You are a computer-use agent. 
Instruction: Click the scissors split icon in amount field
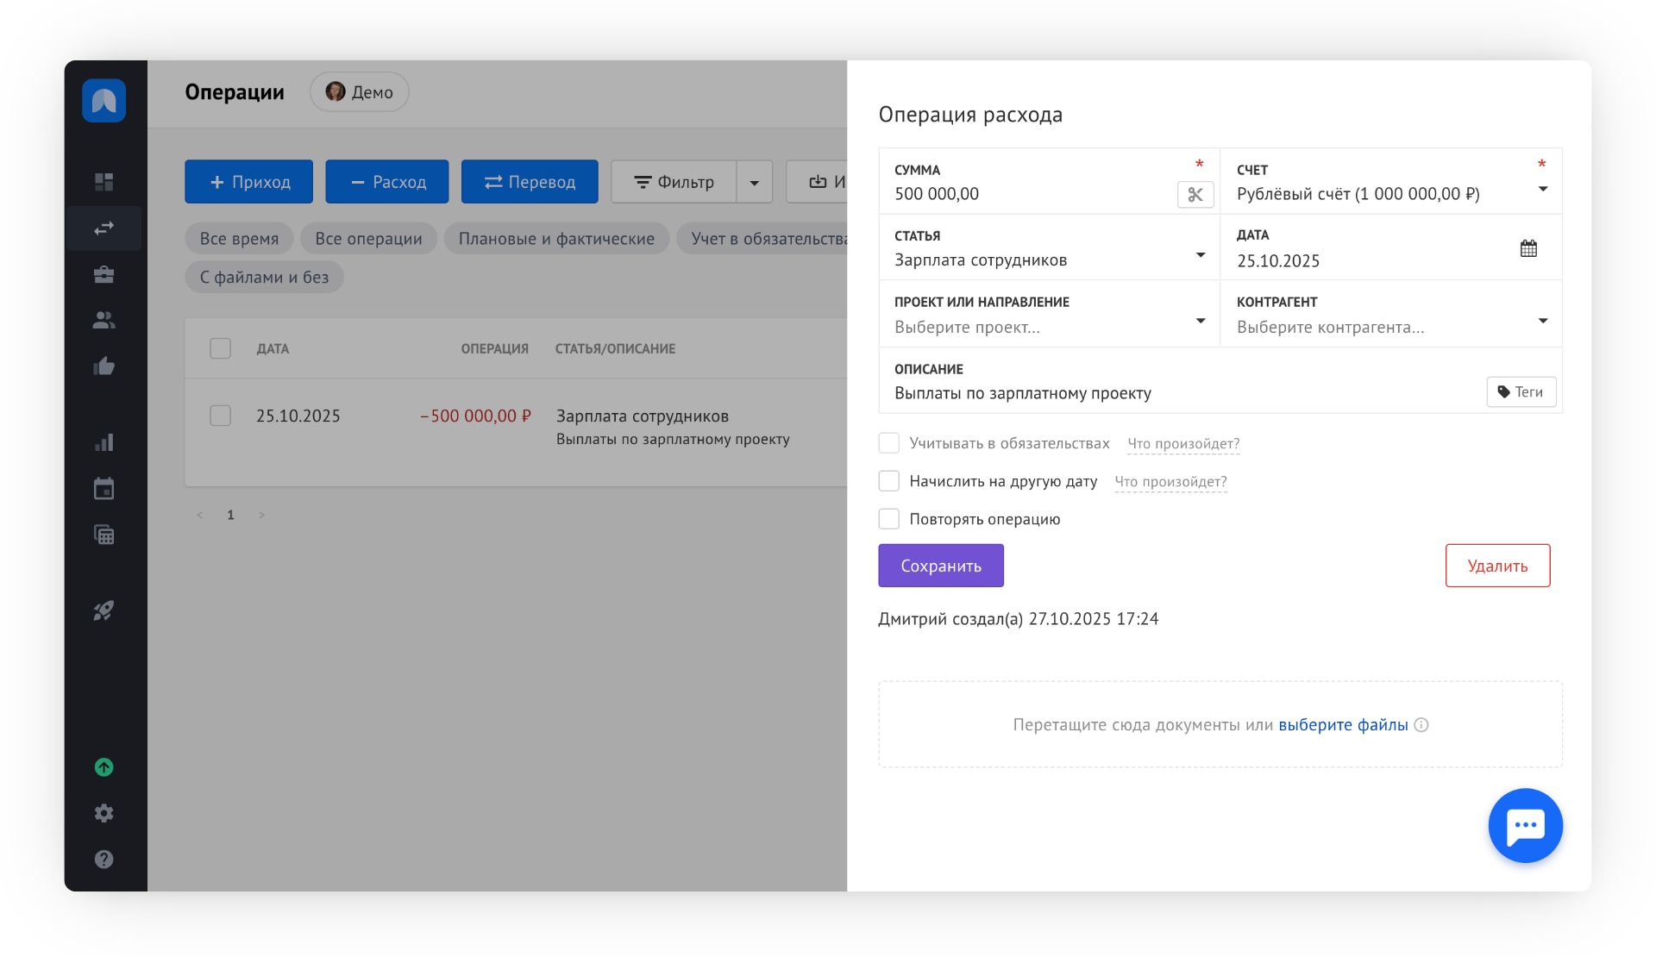coord(1195,195)
